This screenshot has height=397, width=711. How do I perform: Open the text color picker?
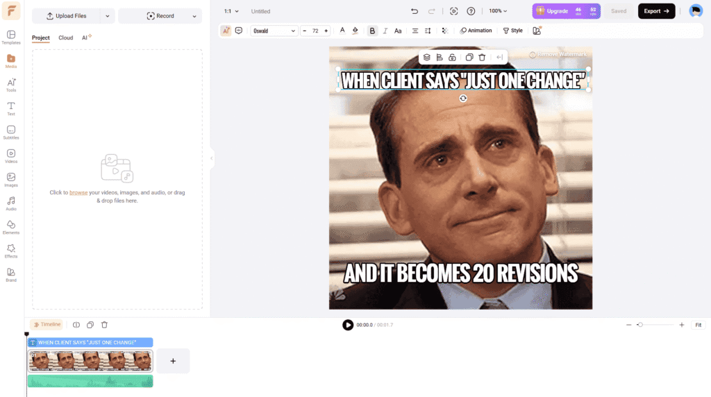(342, 31)
